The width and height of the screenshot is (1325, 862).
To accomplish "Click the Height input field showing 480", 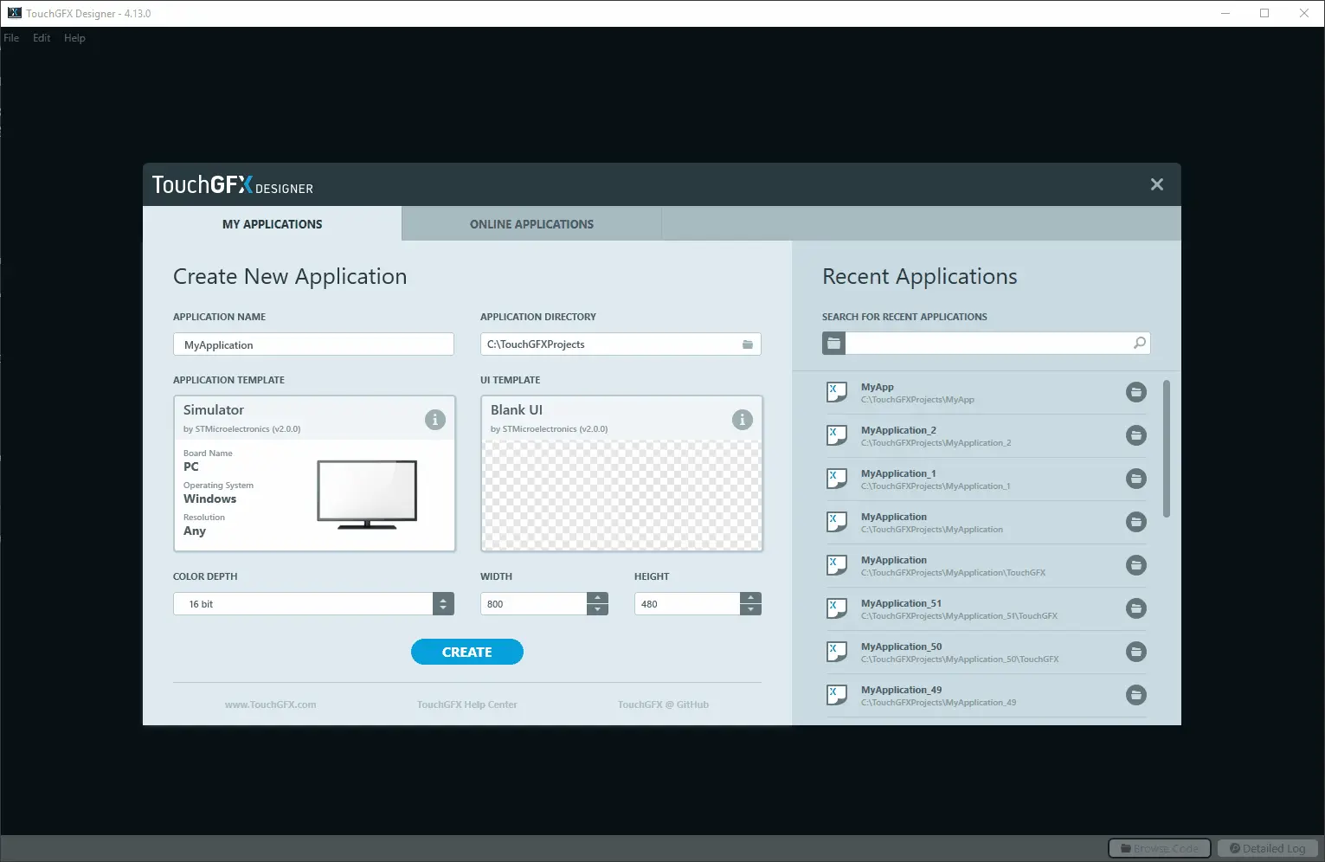I will pos(687,604).
